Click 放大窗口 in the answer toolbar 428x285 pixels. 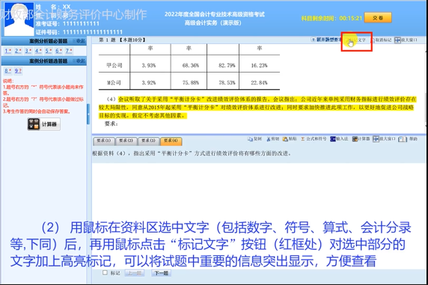(384, 139)
